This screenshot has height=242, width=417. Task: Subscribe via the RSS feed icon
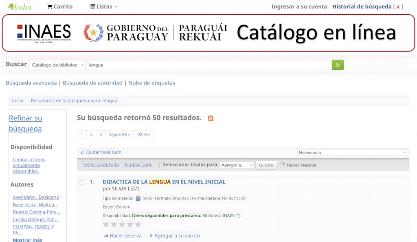click(211, 118)
